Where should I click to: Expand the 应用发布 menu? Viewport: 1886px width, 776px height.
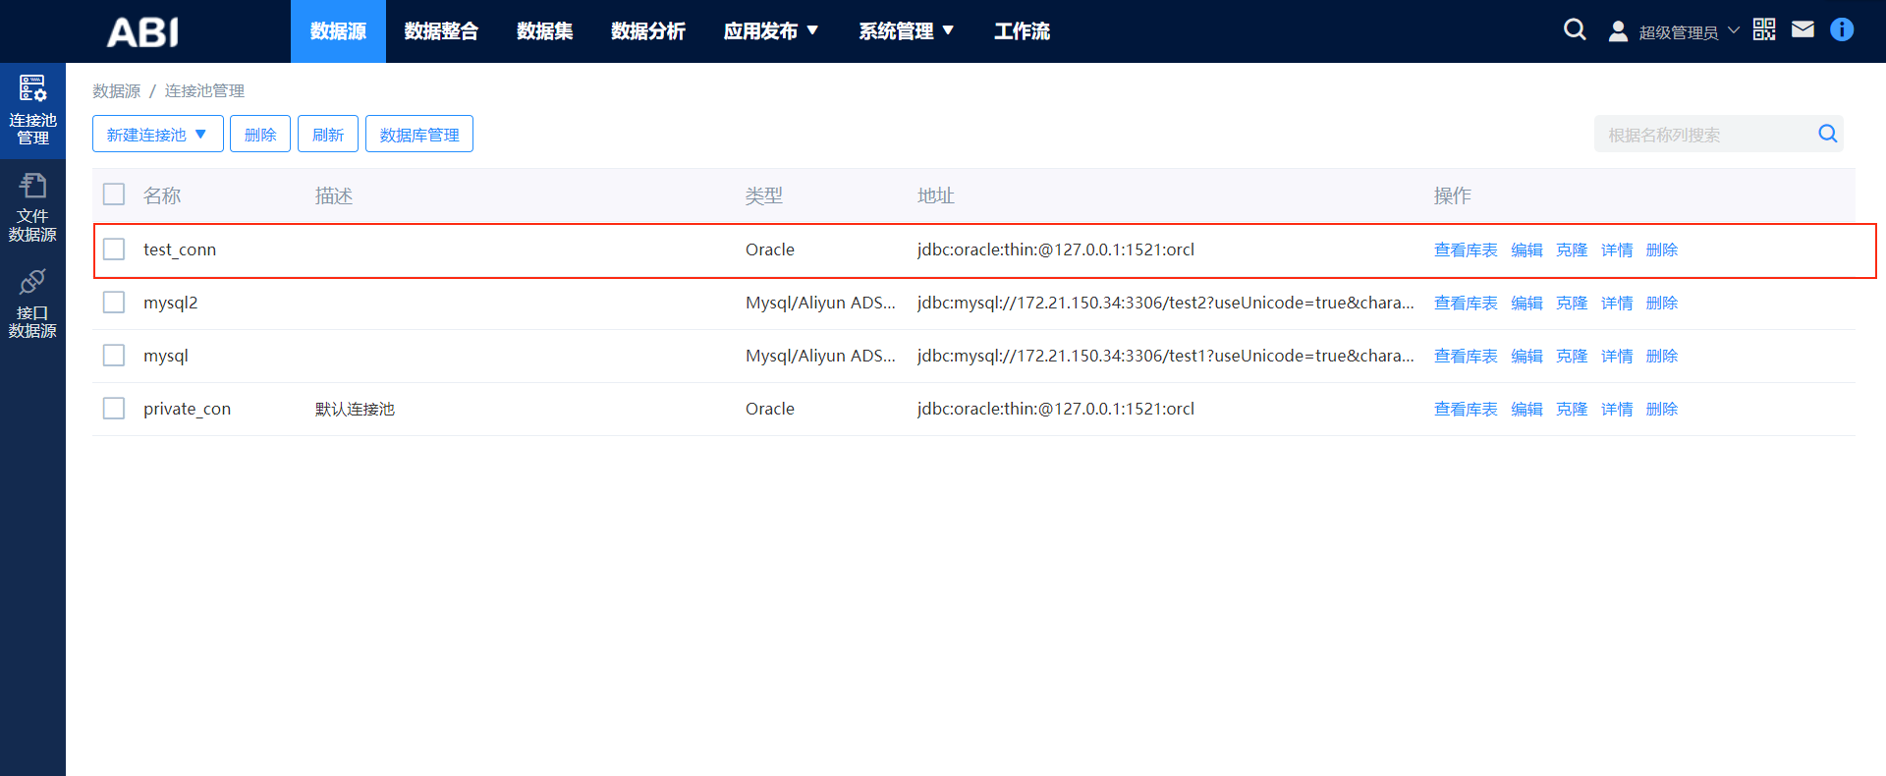coord(771,31)
